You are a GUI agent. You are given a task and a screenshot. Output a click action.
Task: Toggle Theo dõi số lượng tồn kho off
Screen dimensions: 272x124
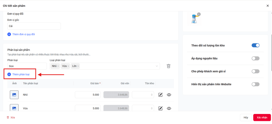coord(256,46)
